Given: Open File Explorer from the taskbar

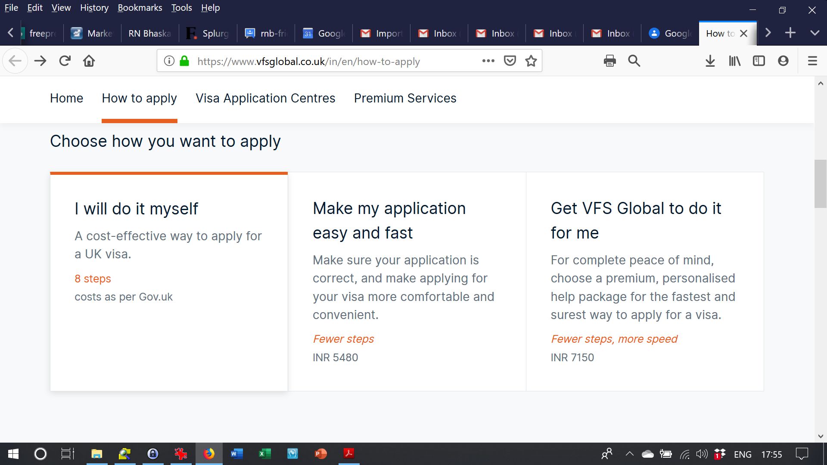Looking at the screenshot, I should coord(96,454).
